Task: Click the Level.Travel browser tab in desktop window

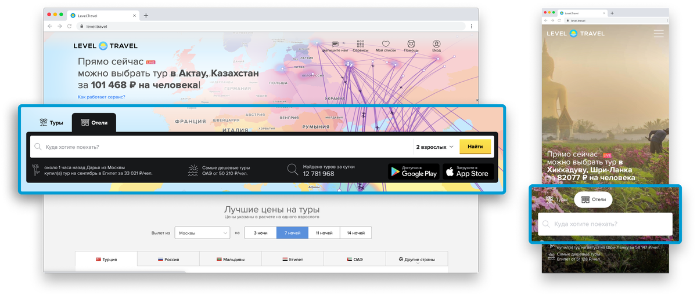Action: point(102,16)
